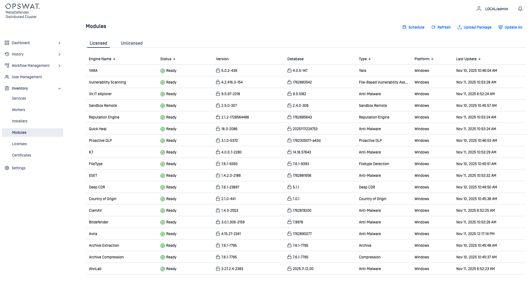Viewport: 530px width, 282px height.
Task: Click the Update All button
Action: click(x=510, y=27)
